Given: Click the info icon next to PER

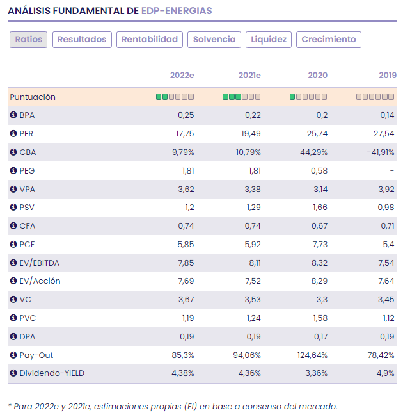Looking at the screenshot, I should pos(13,134).
